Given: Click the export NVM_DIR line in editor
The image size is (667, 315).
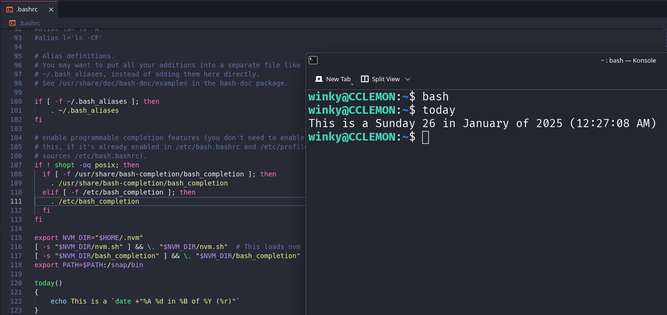Looking at the screenshot, I should (88, 238).
